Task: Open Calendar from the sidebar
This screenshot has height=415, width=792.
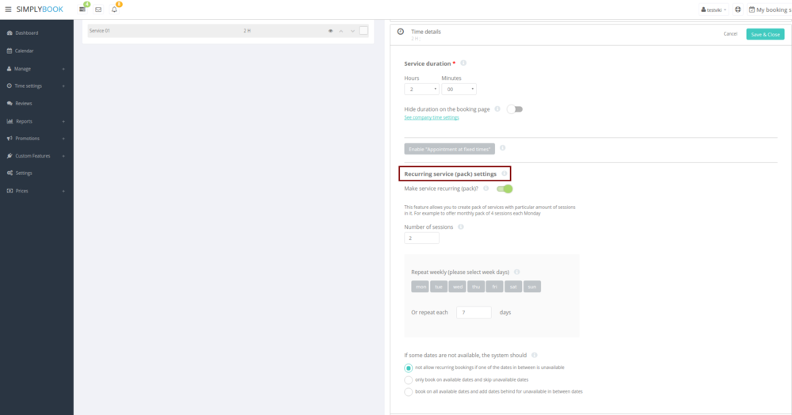Action: tap(24, 51)
